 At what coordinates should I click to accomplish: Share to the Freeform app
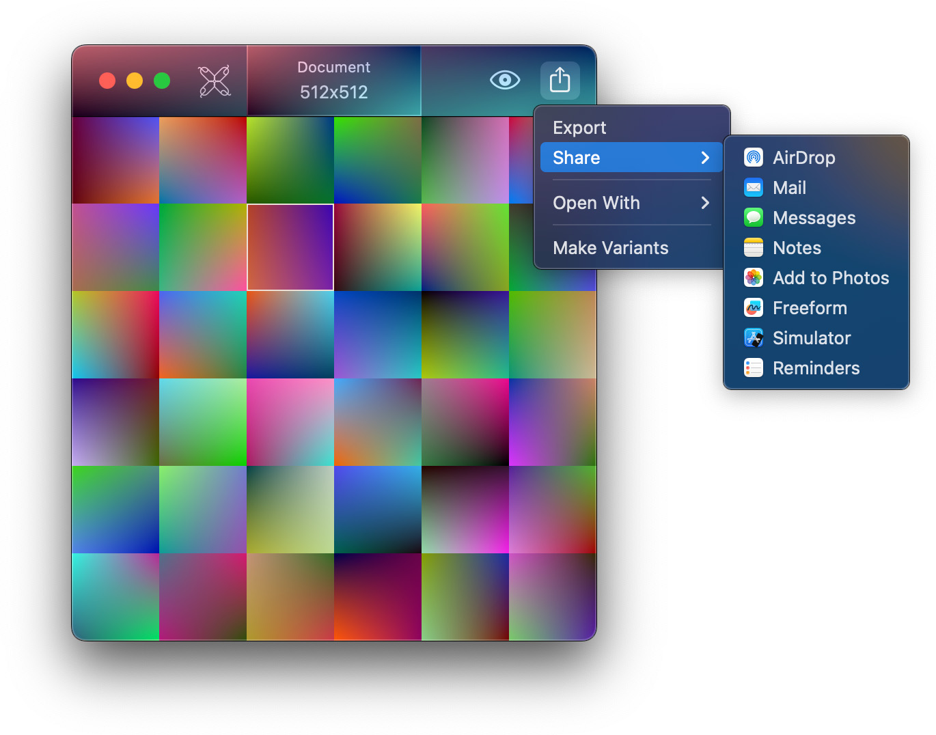click(x=810, y=308)
